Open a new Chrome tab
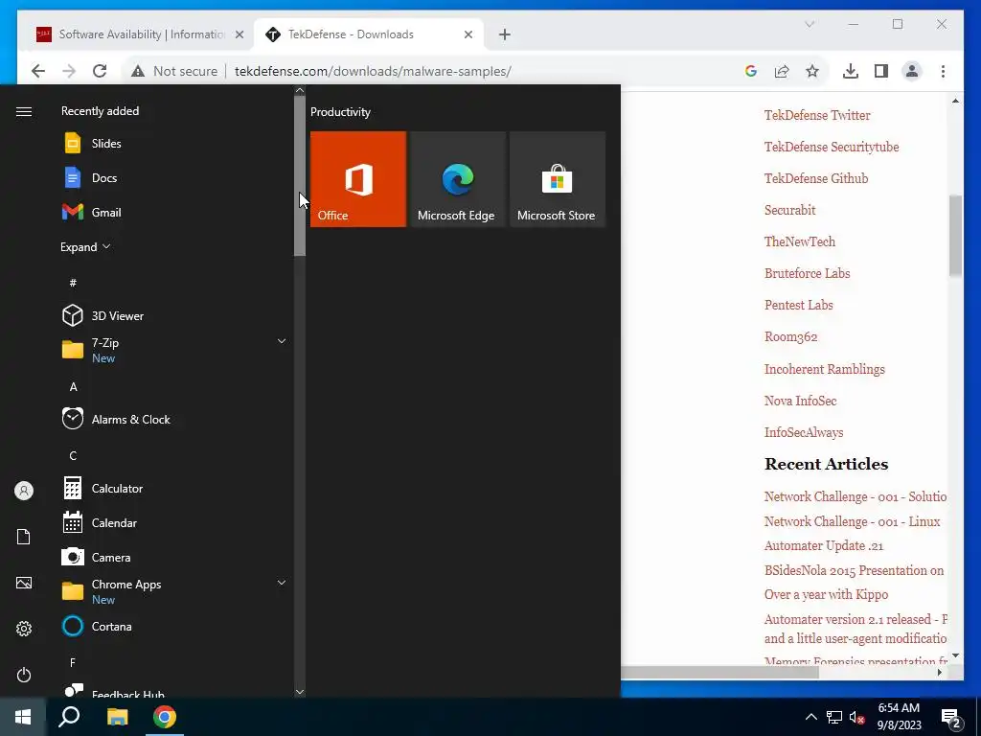 click(x=504, y=34)
